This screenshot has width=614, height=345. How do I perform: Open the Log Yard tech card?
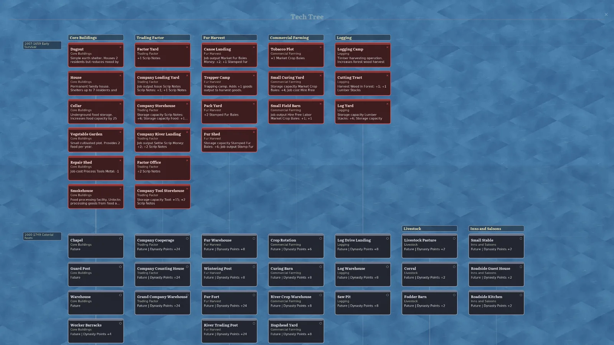pos(363,112)
